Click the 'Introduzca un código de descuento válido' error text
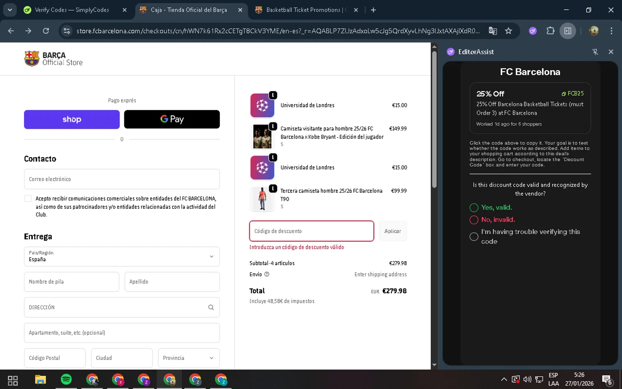 click(x=297, y=247)
